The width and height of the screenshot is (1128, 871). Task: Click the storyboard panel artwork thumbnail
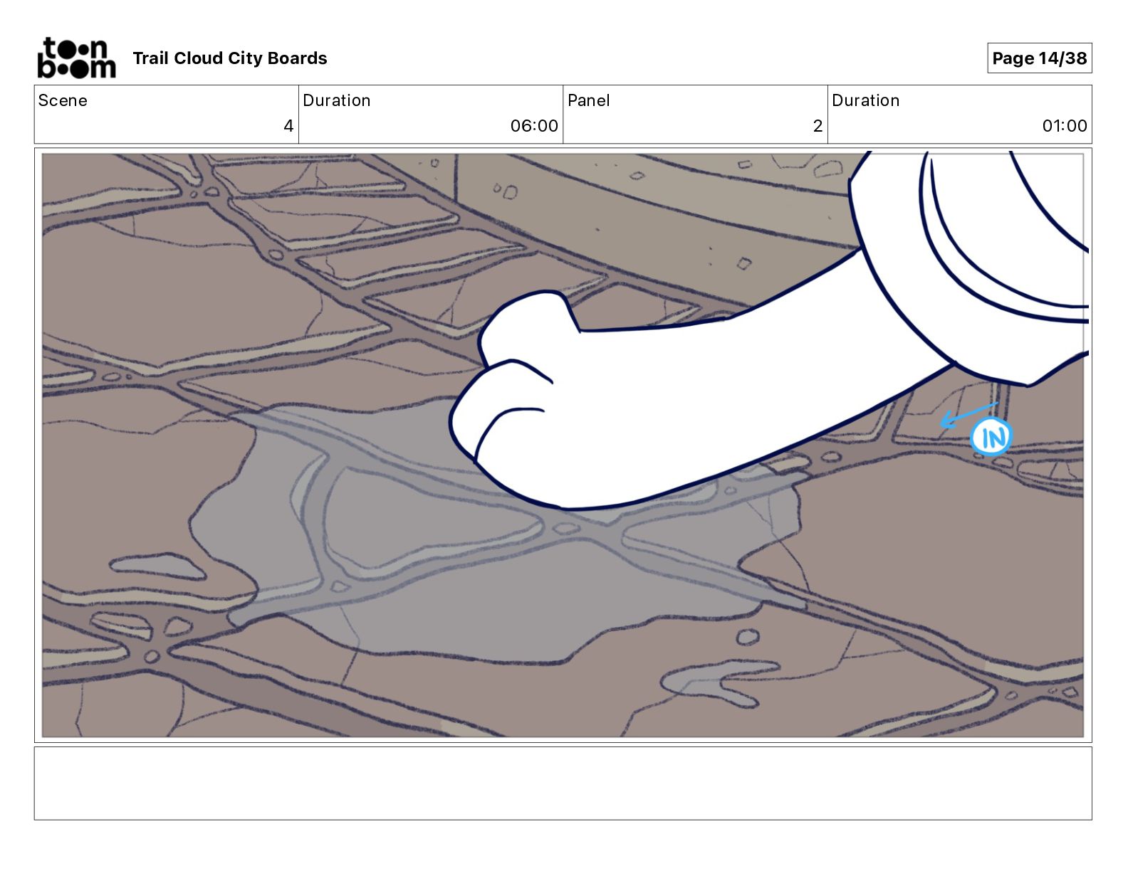[563, 445]
